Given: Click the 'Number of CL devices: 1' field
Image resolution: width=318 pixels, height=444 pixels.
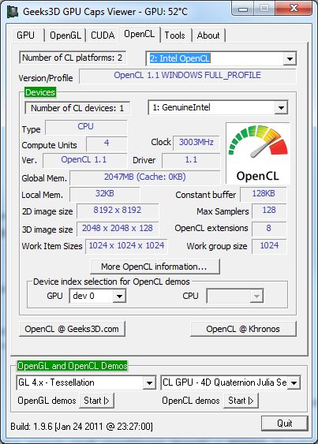Looking at the screenshot, I should (x=77, y=108).
